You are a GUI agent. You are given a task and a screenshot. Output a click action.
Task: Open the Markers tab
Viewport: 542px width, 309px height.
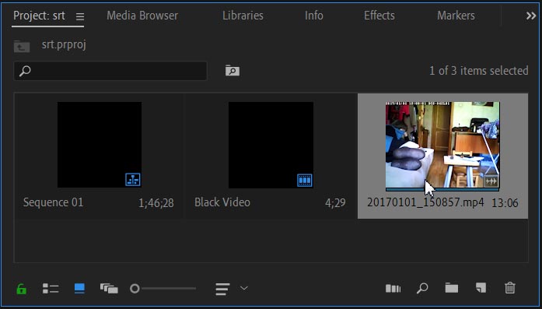pos(456,16)
